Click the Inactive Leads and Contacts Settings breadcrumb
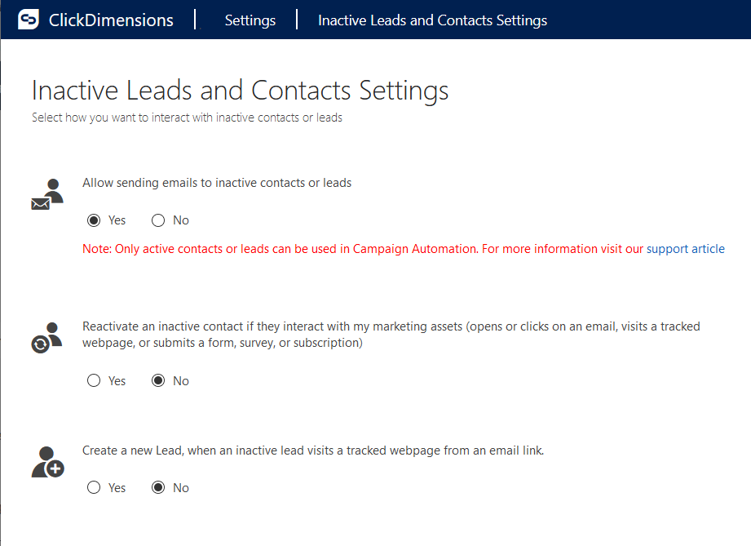The height and width of the screenshot is (546, 751). click(432, 20)
